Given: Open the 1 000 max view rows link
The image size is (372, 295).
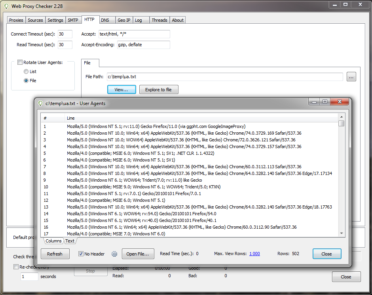Looking at the screenshot, I should click(254, 254).
